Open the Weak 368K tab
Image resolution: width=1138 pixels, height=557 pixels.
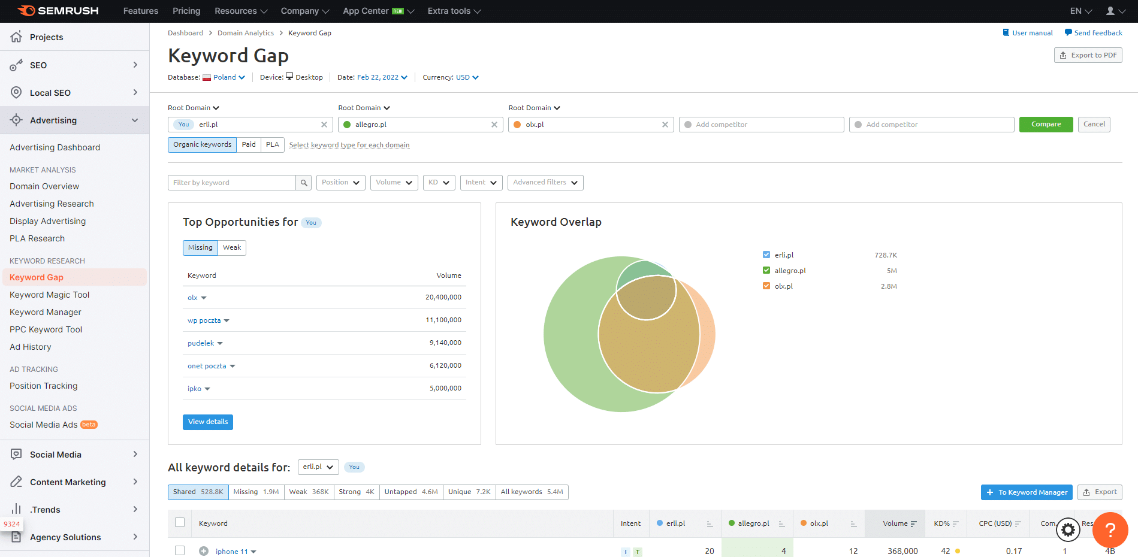point(309,492)
